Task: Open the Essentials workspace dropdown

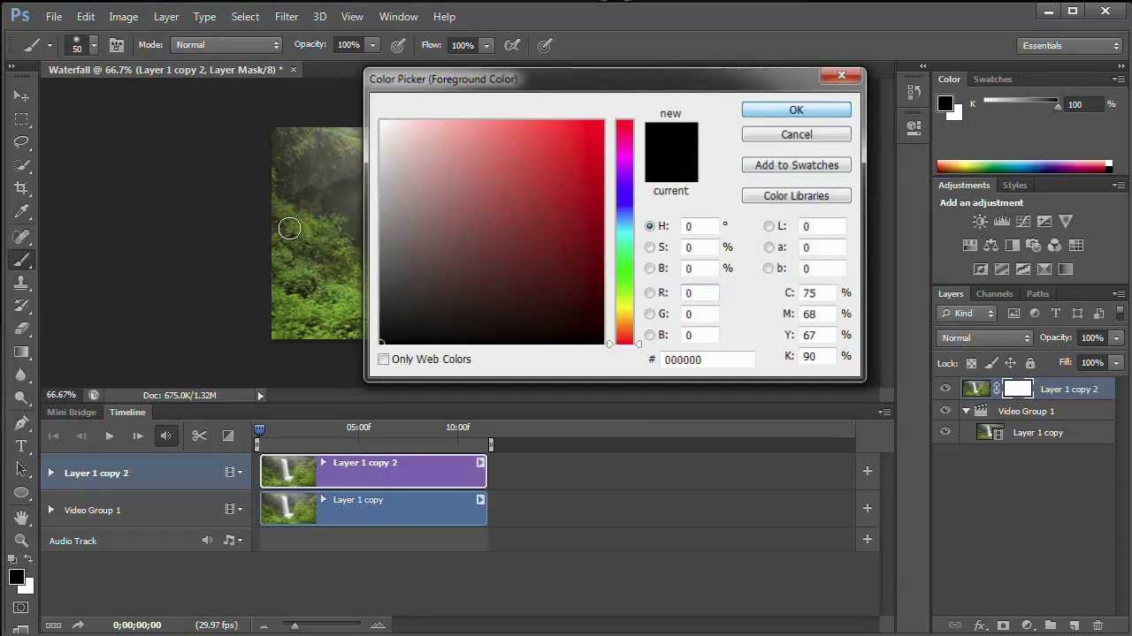Action: point(1069,45)
